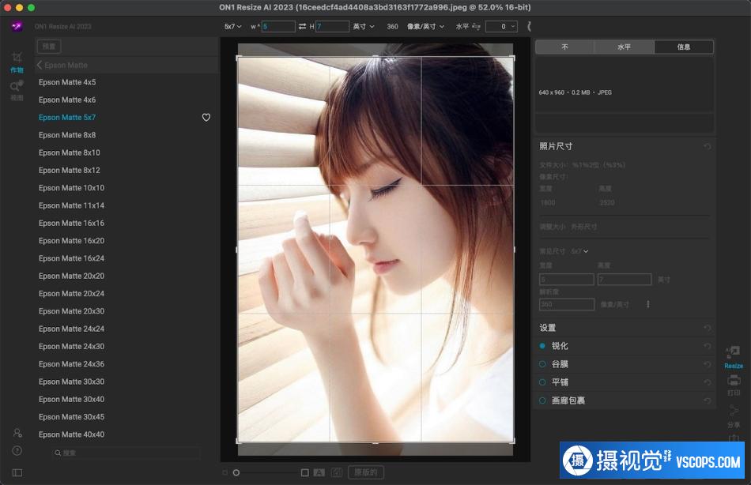This screenshot has width=751, height=485.
Task: Open the Share icon on right edge
Action: coord(734,410)
